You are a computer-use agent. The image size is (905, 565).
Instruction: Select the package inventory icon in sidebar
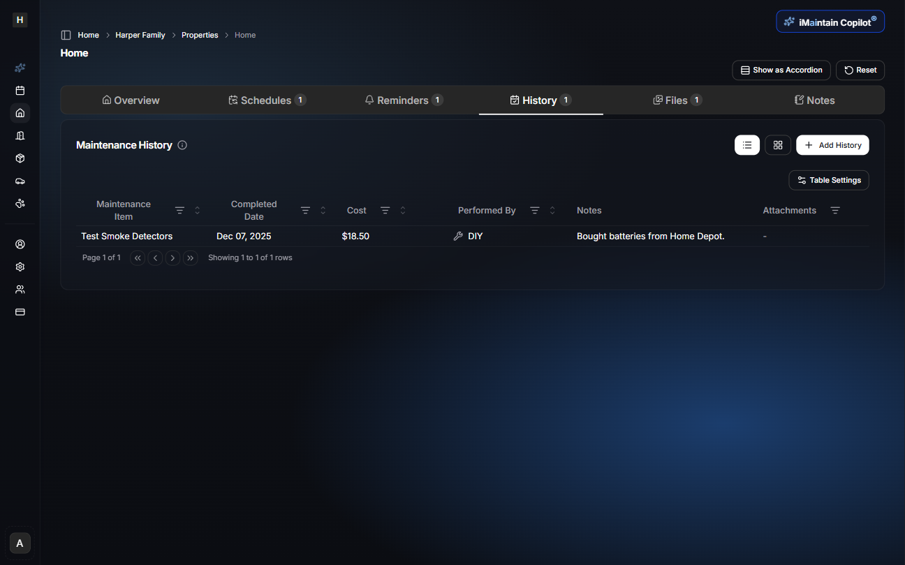click(20, 158)
